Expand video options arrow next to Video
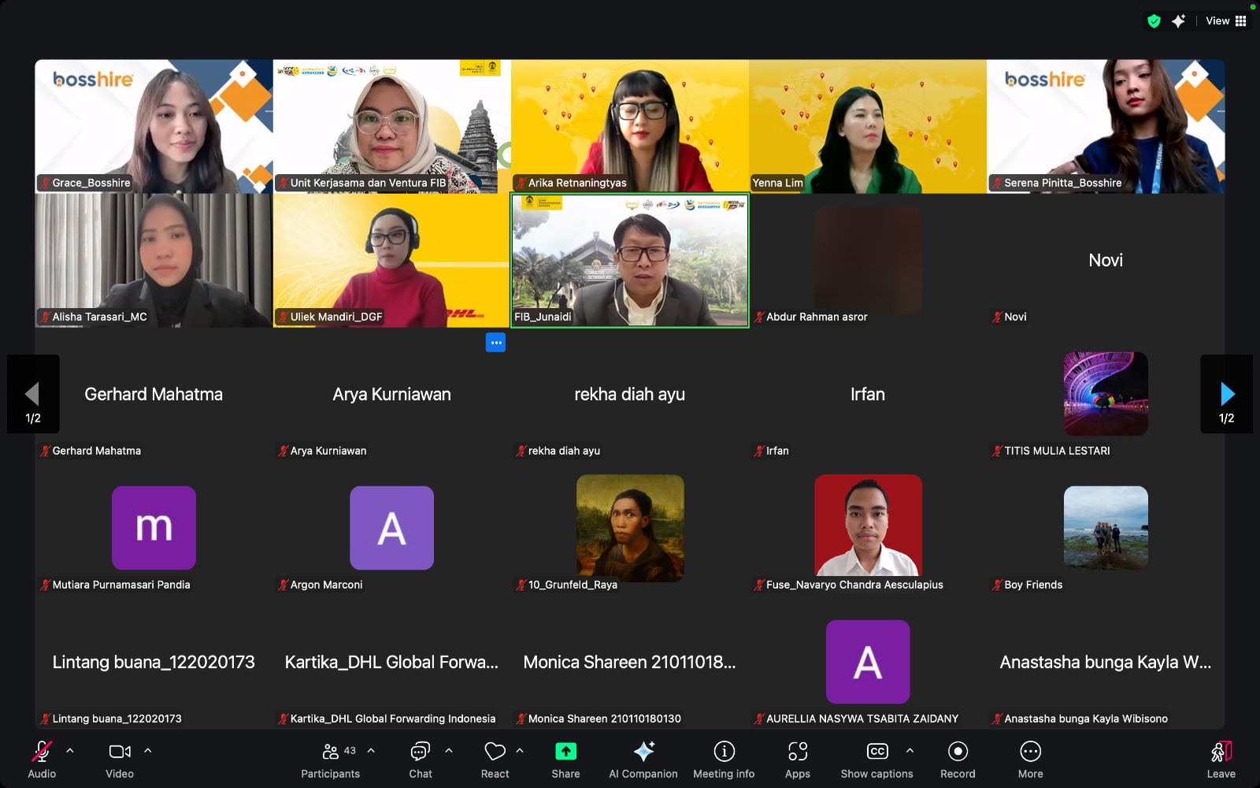 [x=148, y=751]
